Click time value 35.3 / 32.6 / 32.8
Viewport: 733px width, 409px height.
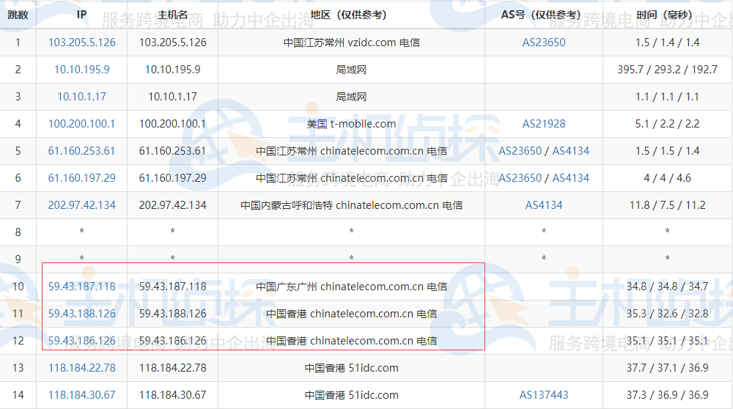coord(667,314)
